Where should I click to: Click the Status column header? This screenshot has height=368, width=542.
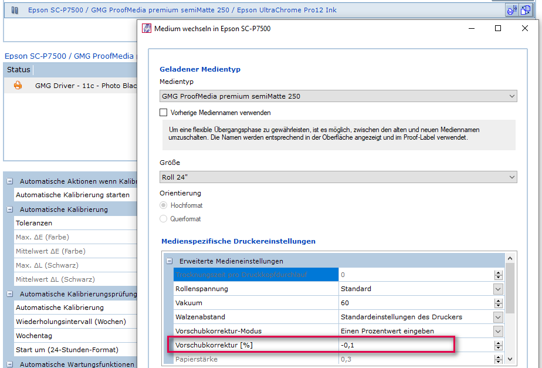tap(19, 70)
